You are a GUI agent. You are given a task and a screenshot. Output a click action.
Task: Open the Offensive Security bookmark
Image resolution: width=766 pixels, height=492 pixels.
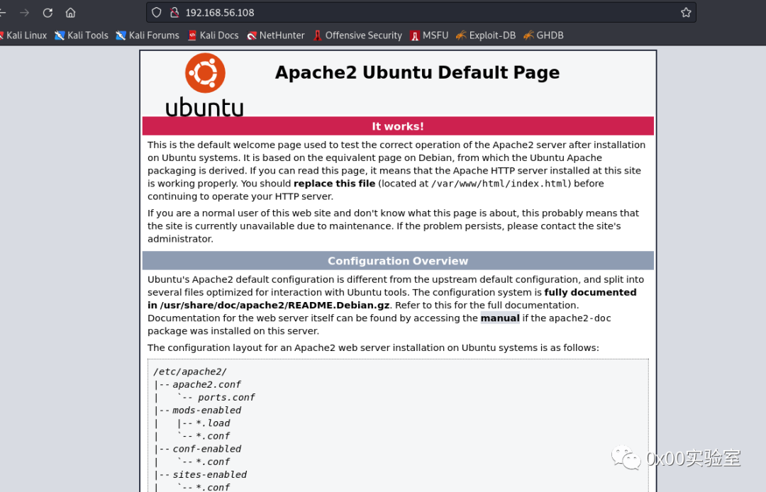pos(357,35)
